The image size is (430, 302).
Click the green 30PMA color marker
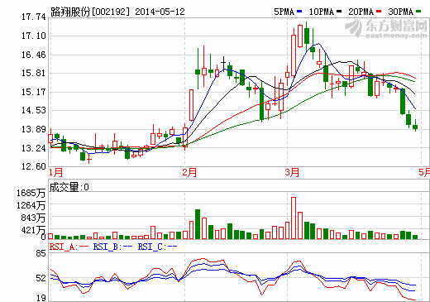coord(418,12)
